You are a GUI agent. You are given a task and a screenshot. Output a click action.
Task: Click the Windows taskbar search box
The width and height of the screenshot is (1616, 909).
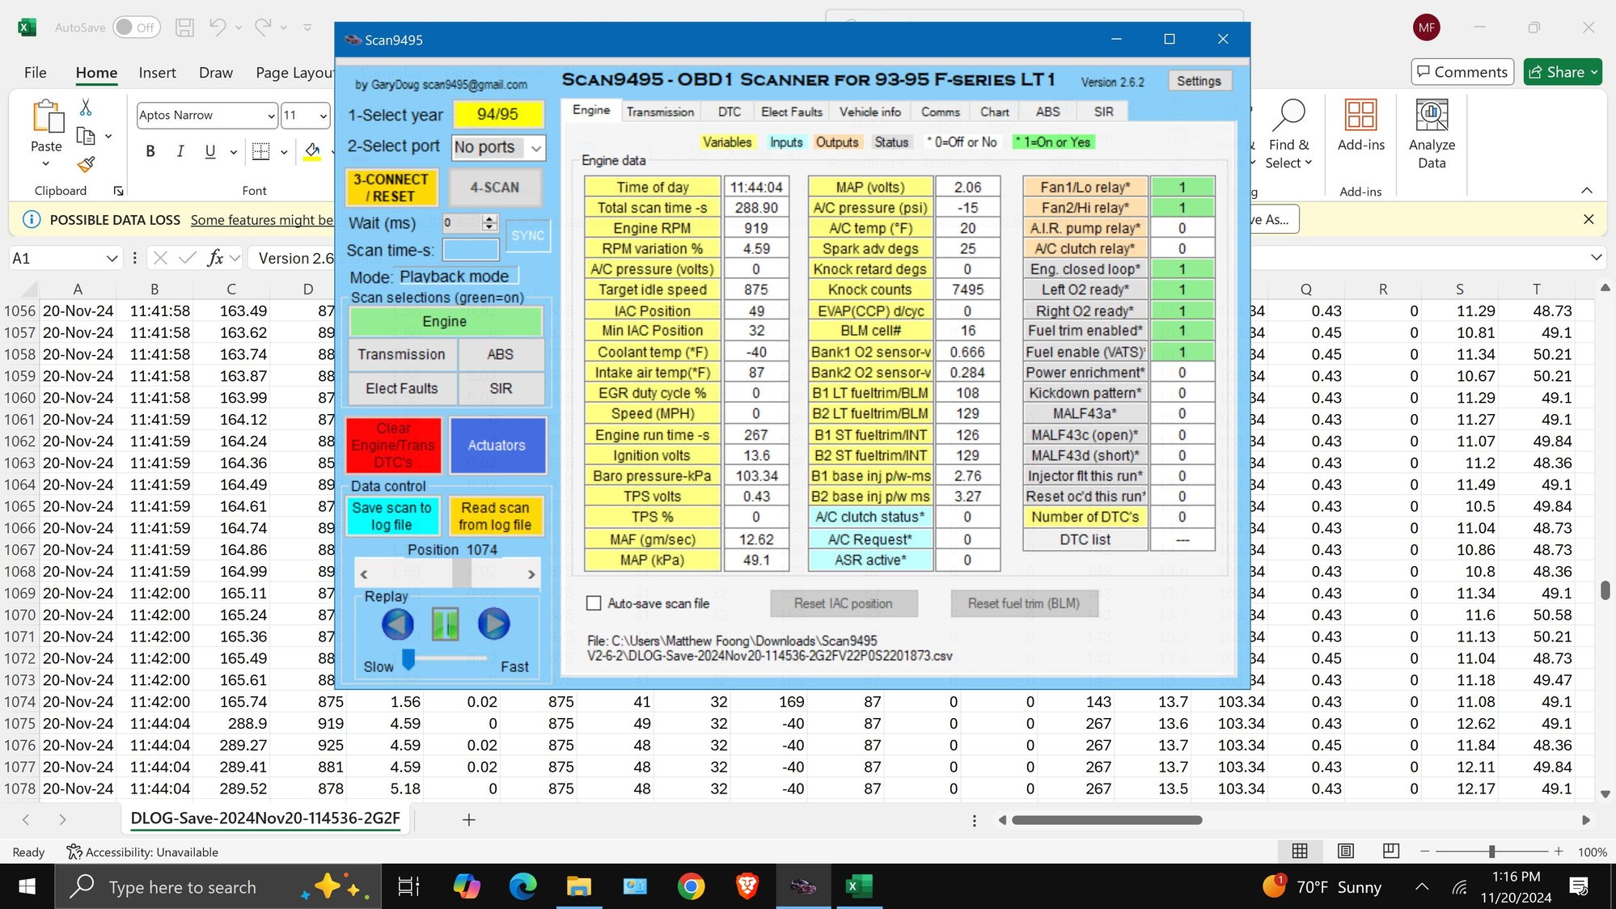(218, 886)
